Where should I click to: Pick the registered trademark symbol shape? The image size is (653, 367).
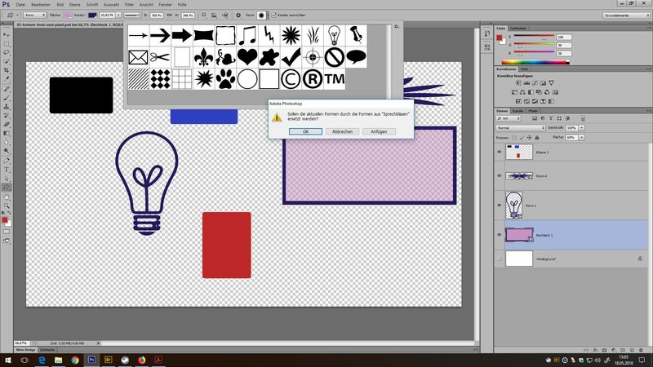click(x=313, y=79)
